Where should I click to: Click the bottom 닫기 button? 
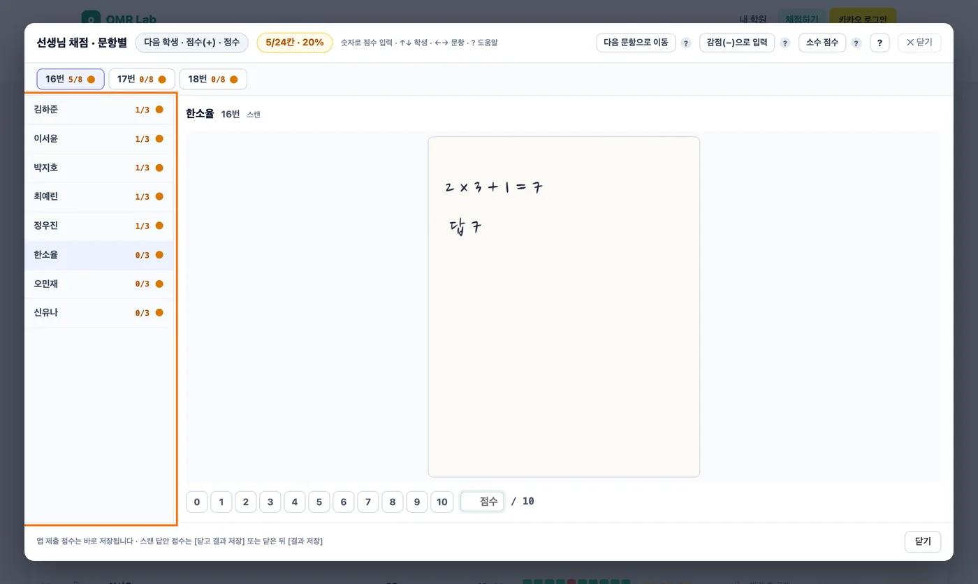(923, 541)
